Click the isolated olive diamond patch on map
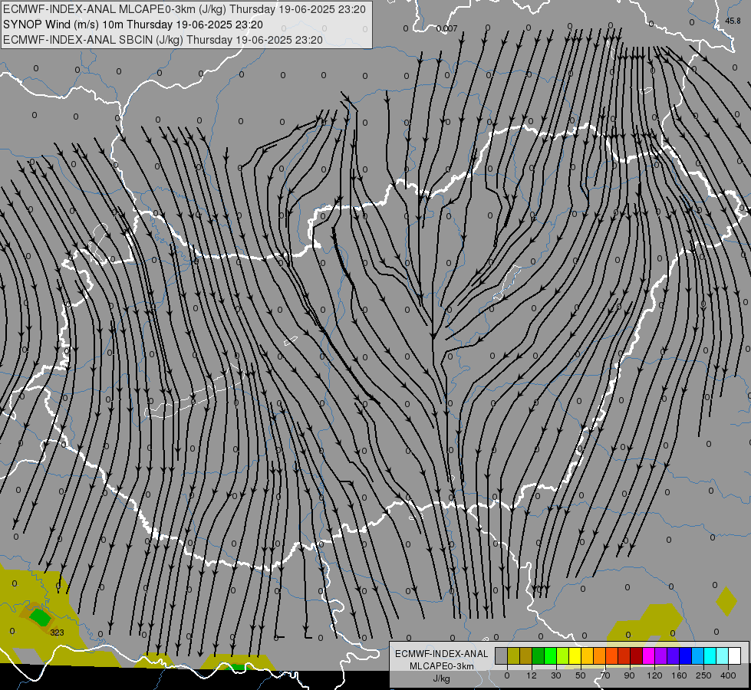Screen dimensions: 751x690 tap(726, 601)
